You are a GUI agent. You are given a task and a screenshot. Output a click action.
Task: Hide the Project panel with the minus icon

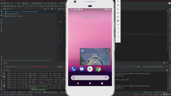[x=55, y=9]
